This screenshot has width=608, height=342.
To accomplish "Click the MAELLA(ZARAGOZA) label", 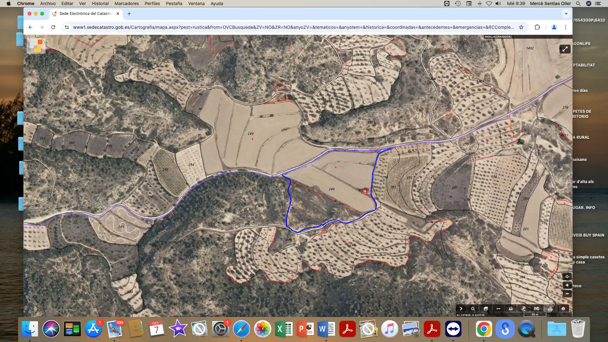I will pos(498,37).
